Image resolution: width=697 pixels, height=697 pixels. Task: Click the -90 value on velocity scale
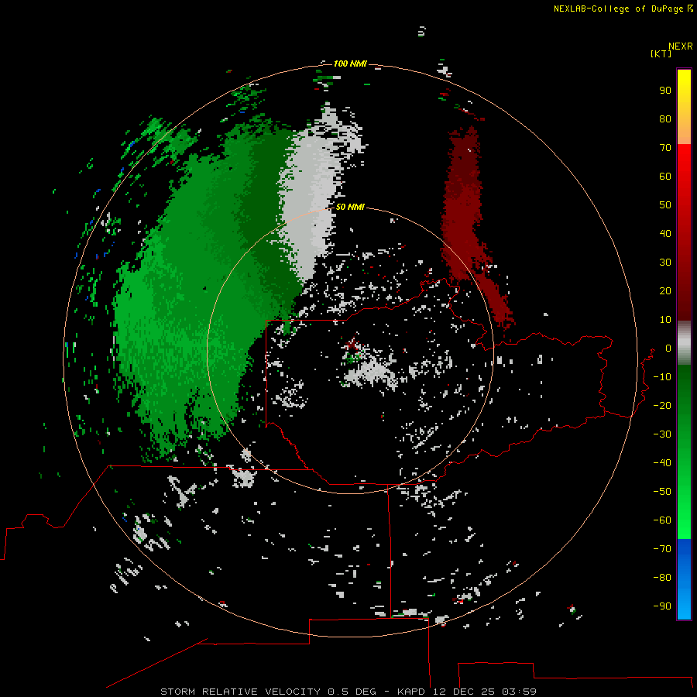coord(662,606)
